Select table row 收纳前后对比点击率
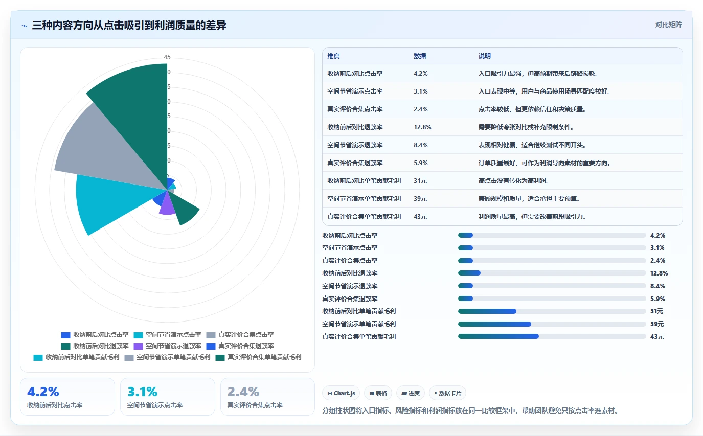This screenshot has height=436, width=703. pyautogui.click(x=503, y=74)
